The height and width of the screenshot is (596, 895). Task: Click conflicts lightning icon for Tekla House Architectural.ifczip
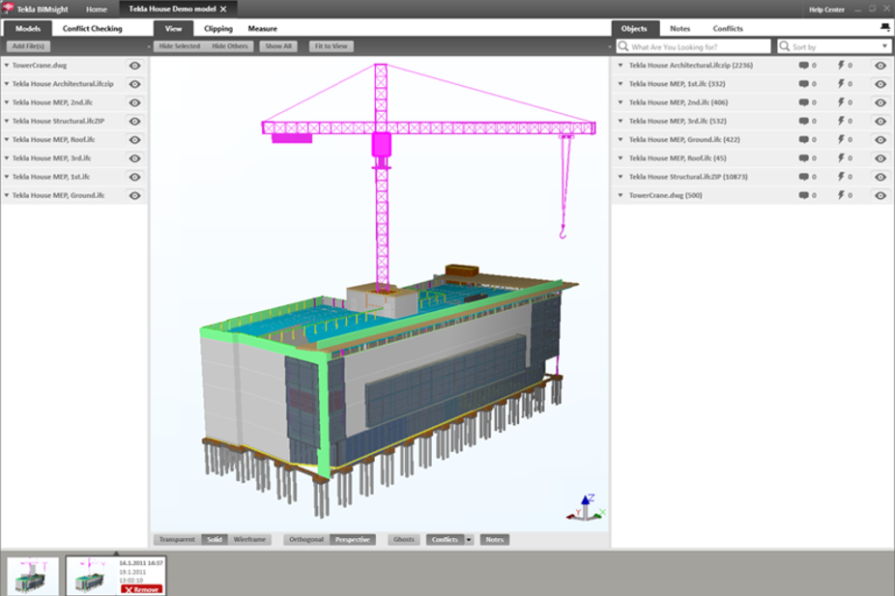click(x=841, y=66)
